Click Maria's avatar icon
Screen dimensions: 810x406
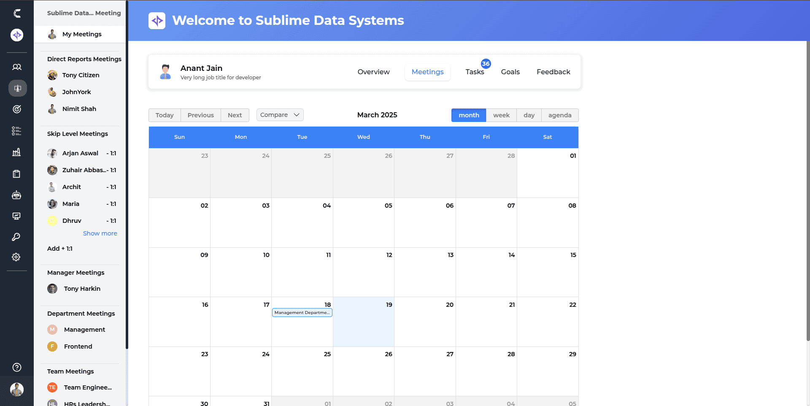[x=52, y=204]
